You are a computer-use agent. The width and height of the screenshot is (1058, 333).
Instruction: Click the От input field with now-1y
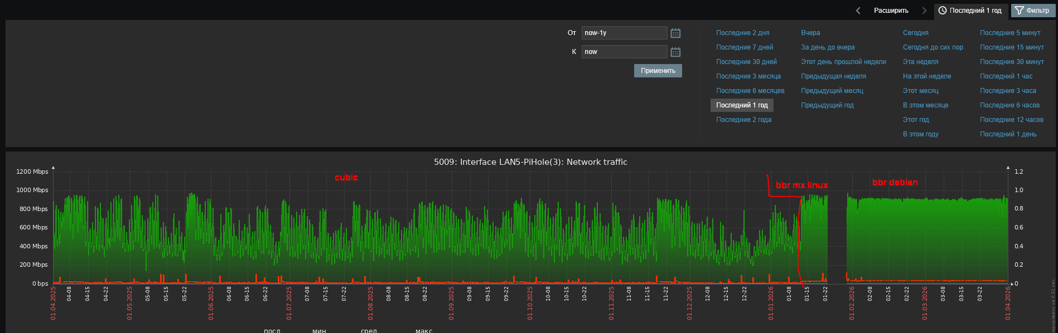[x=624, y=33]
